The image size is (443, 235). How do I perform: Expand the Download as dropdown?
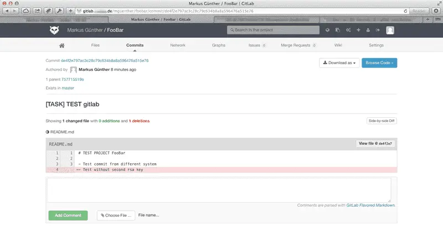tap(339, 63)
